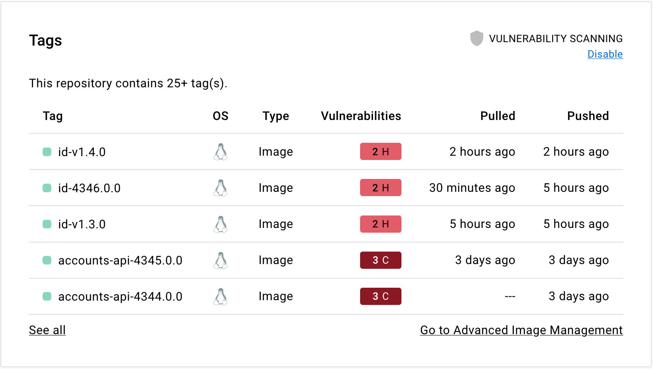This screenshot has width=653, height=369.
Task: Sort by the Pulled column header
Action: point(498,116)
